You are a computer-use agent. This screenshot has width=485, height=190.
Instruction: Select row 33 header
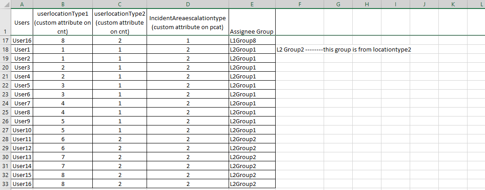point(5,184)
